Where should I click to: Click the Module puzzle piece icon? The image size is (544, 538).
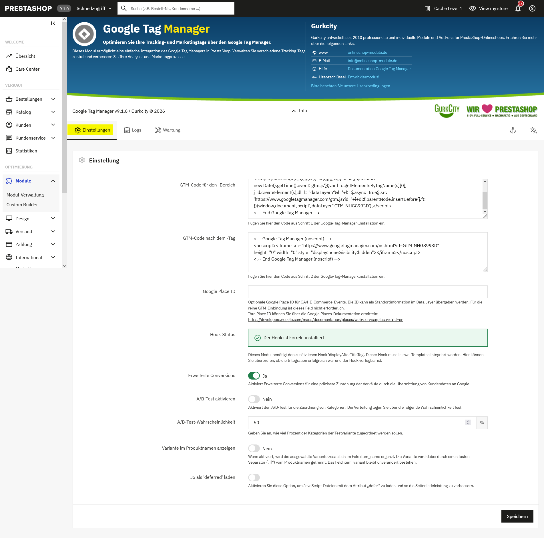coord(9,181)
